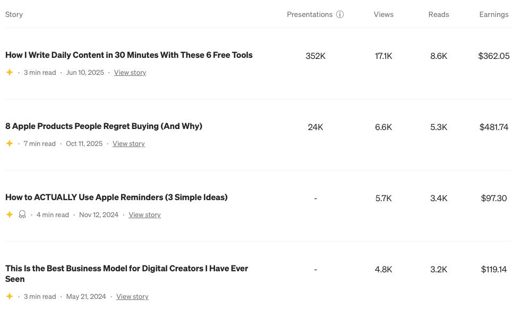Click the star icon beside the Apple Products story
Image resolution: width=521 pixels, height=318 pixels.
coord(10,143)
